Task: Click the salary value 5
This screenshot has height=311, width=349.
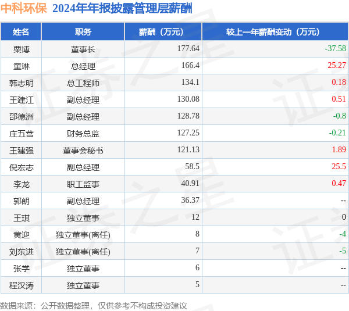Action: coord(197,285)
